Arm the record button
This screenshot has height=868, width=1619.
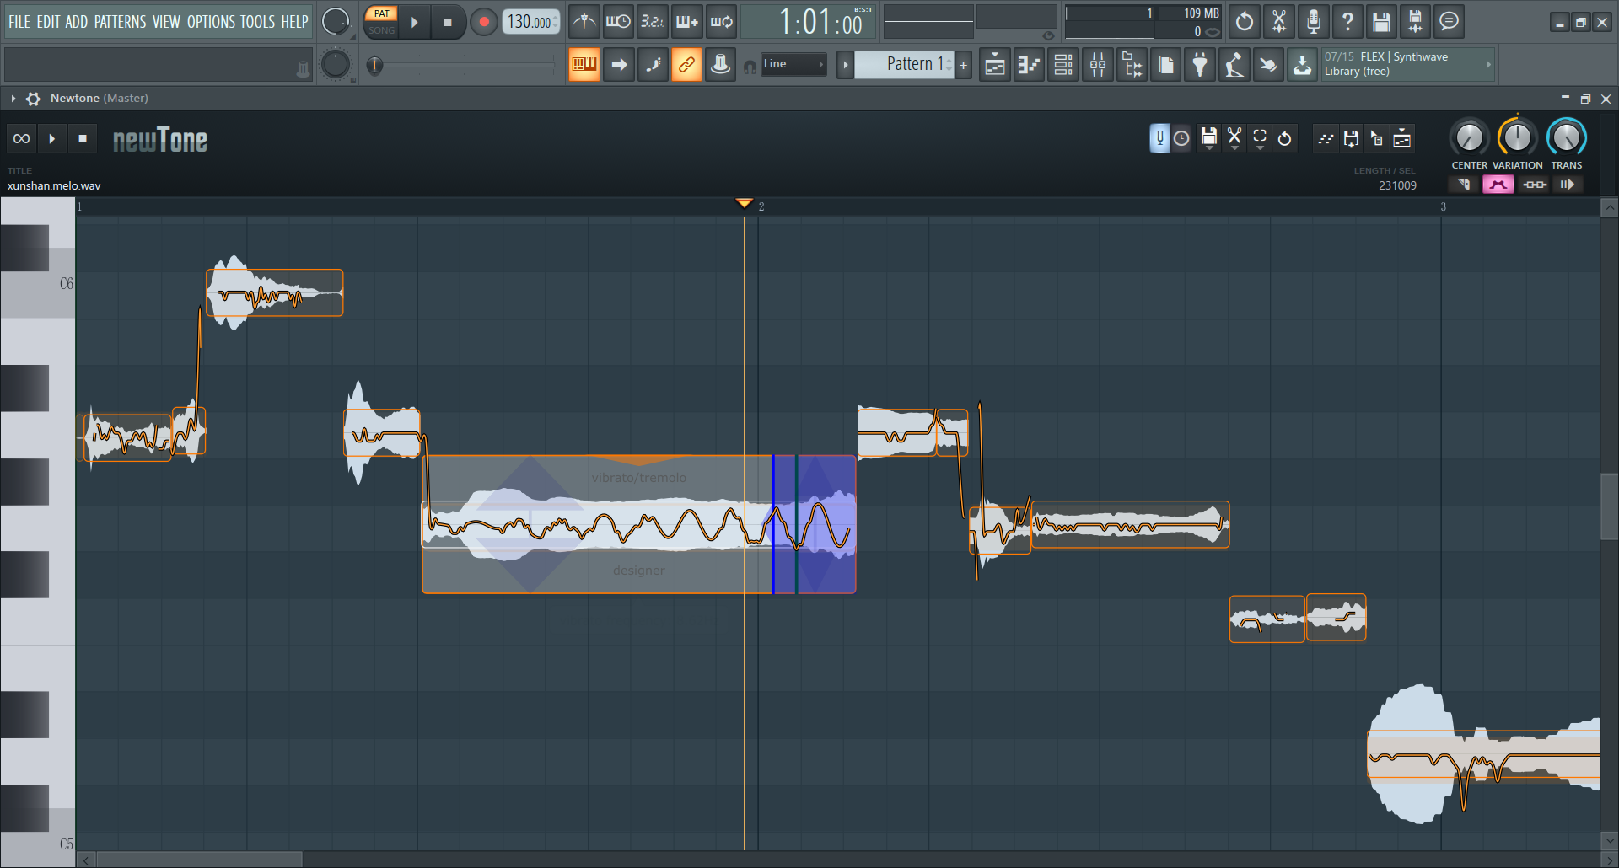click(x=483, y=22)
